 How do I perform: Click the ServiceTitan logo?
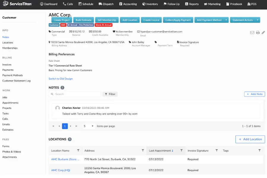(17, 4)
